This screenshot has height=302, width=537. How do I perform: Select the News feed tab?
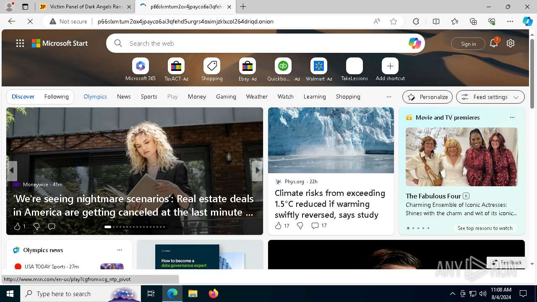click(x=124, y=96)
